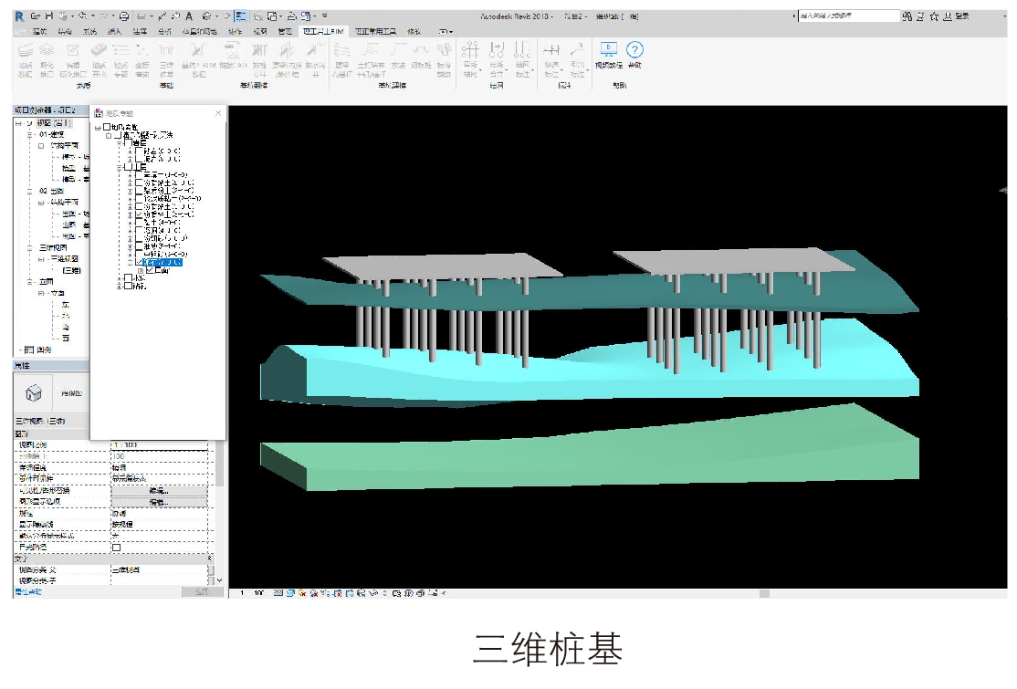Click the Open file icon in quick access toolbar
1017x689 pixels.
click(x=35, y=16)
